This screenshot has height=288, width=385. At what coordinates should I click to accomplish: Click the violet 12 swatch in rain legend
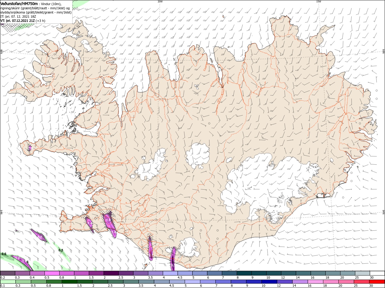coord(285,282)
